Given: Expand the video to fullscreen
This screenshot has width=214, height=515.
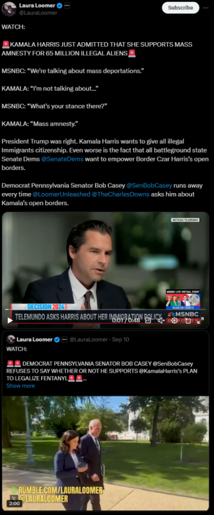Looking at the screenshot, I should [x=201, y=320].
